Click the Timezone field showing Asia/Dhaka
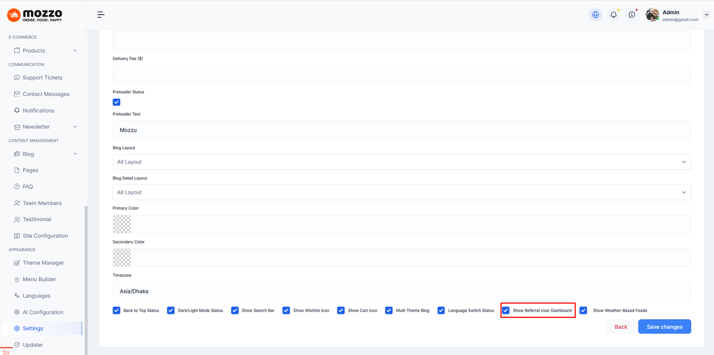Image resolution: width=714 pixels, height=355 pixels. click(402, 292)
